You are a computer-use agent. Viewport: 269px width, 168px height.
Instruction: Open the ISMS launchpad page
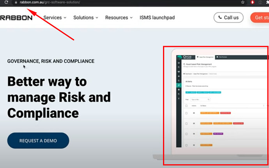157,18
